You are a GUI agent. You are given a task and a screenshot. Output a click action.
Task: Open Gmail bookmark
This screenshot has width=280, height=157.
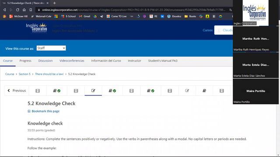[x=84, y=16]
